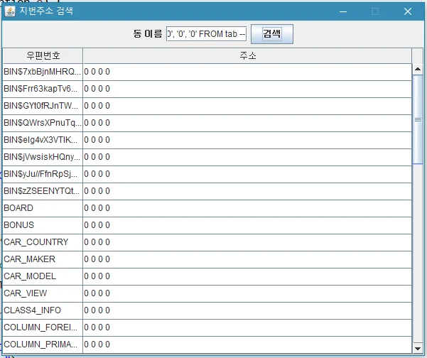Click the vertical scrollbar thumb
The width and height of the screenshot is (427, 358).
coord(418,119)
